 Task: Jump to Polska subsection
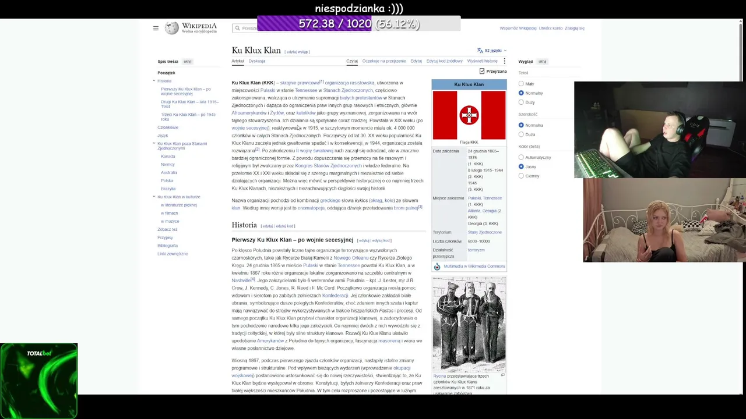167,181
